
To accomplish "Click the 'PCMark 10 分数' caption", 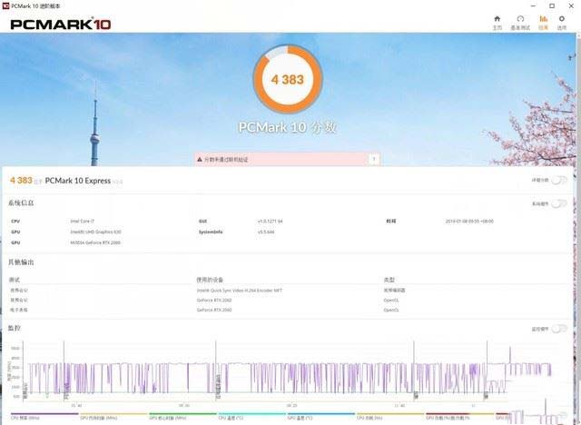I will coord(288,127).
